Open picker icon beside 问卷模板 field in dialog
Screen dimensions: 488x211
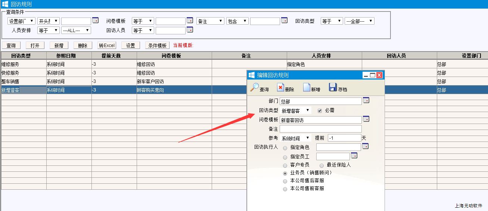[x=366, y=119]
